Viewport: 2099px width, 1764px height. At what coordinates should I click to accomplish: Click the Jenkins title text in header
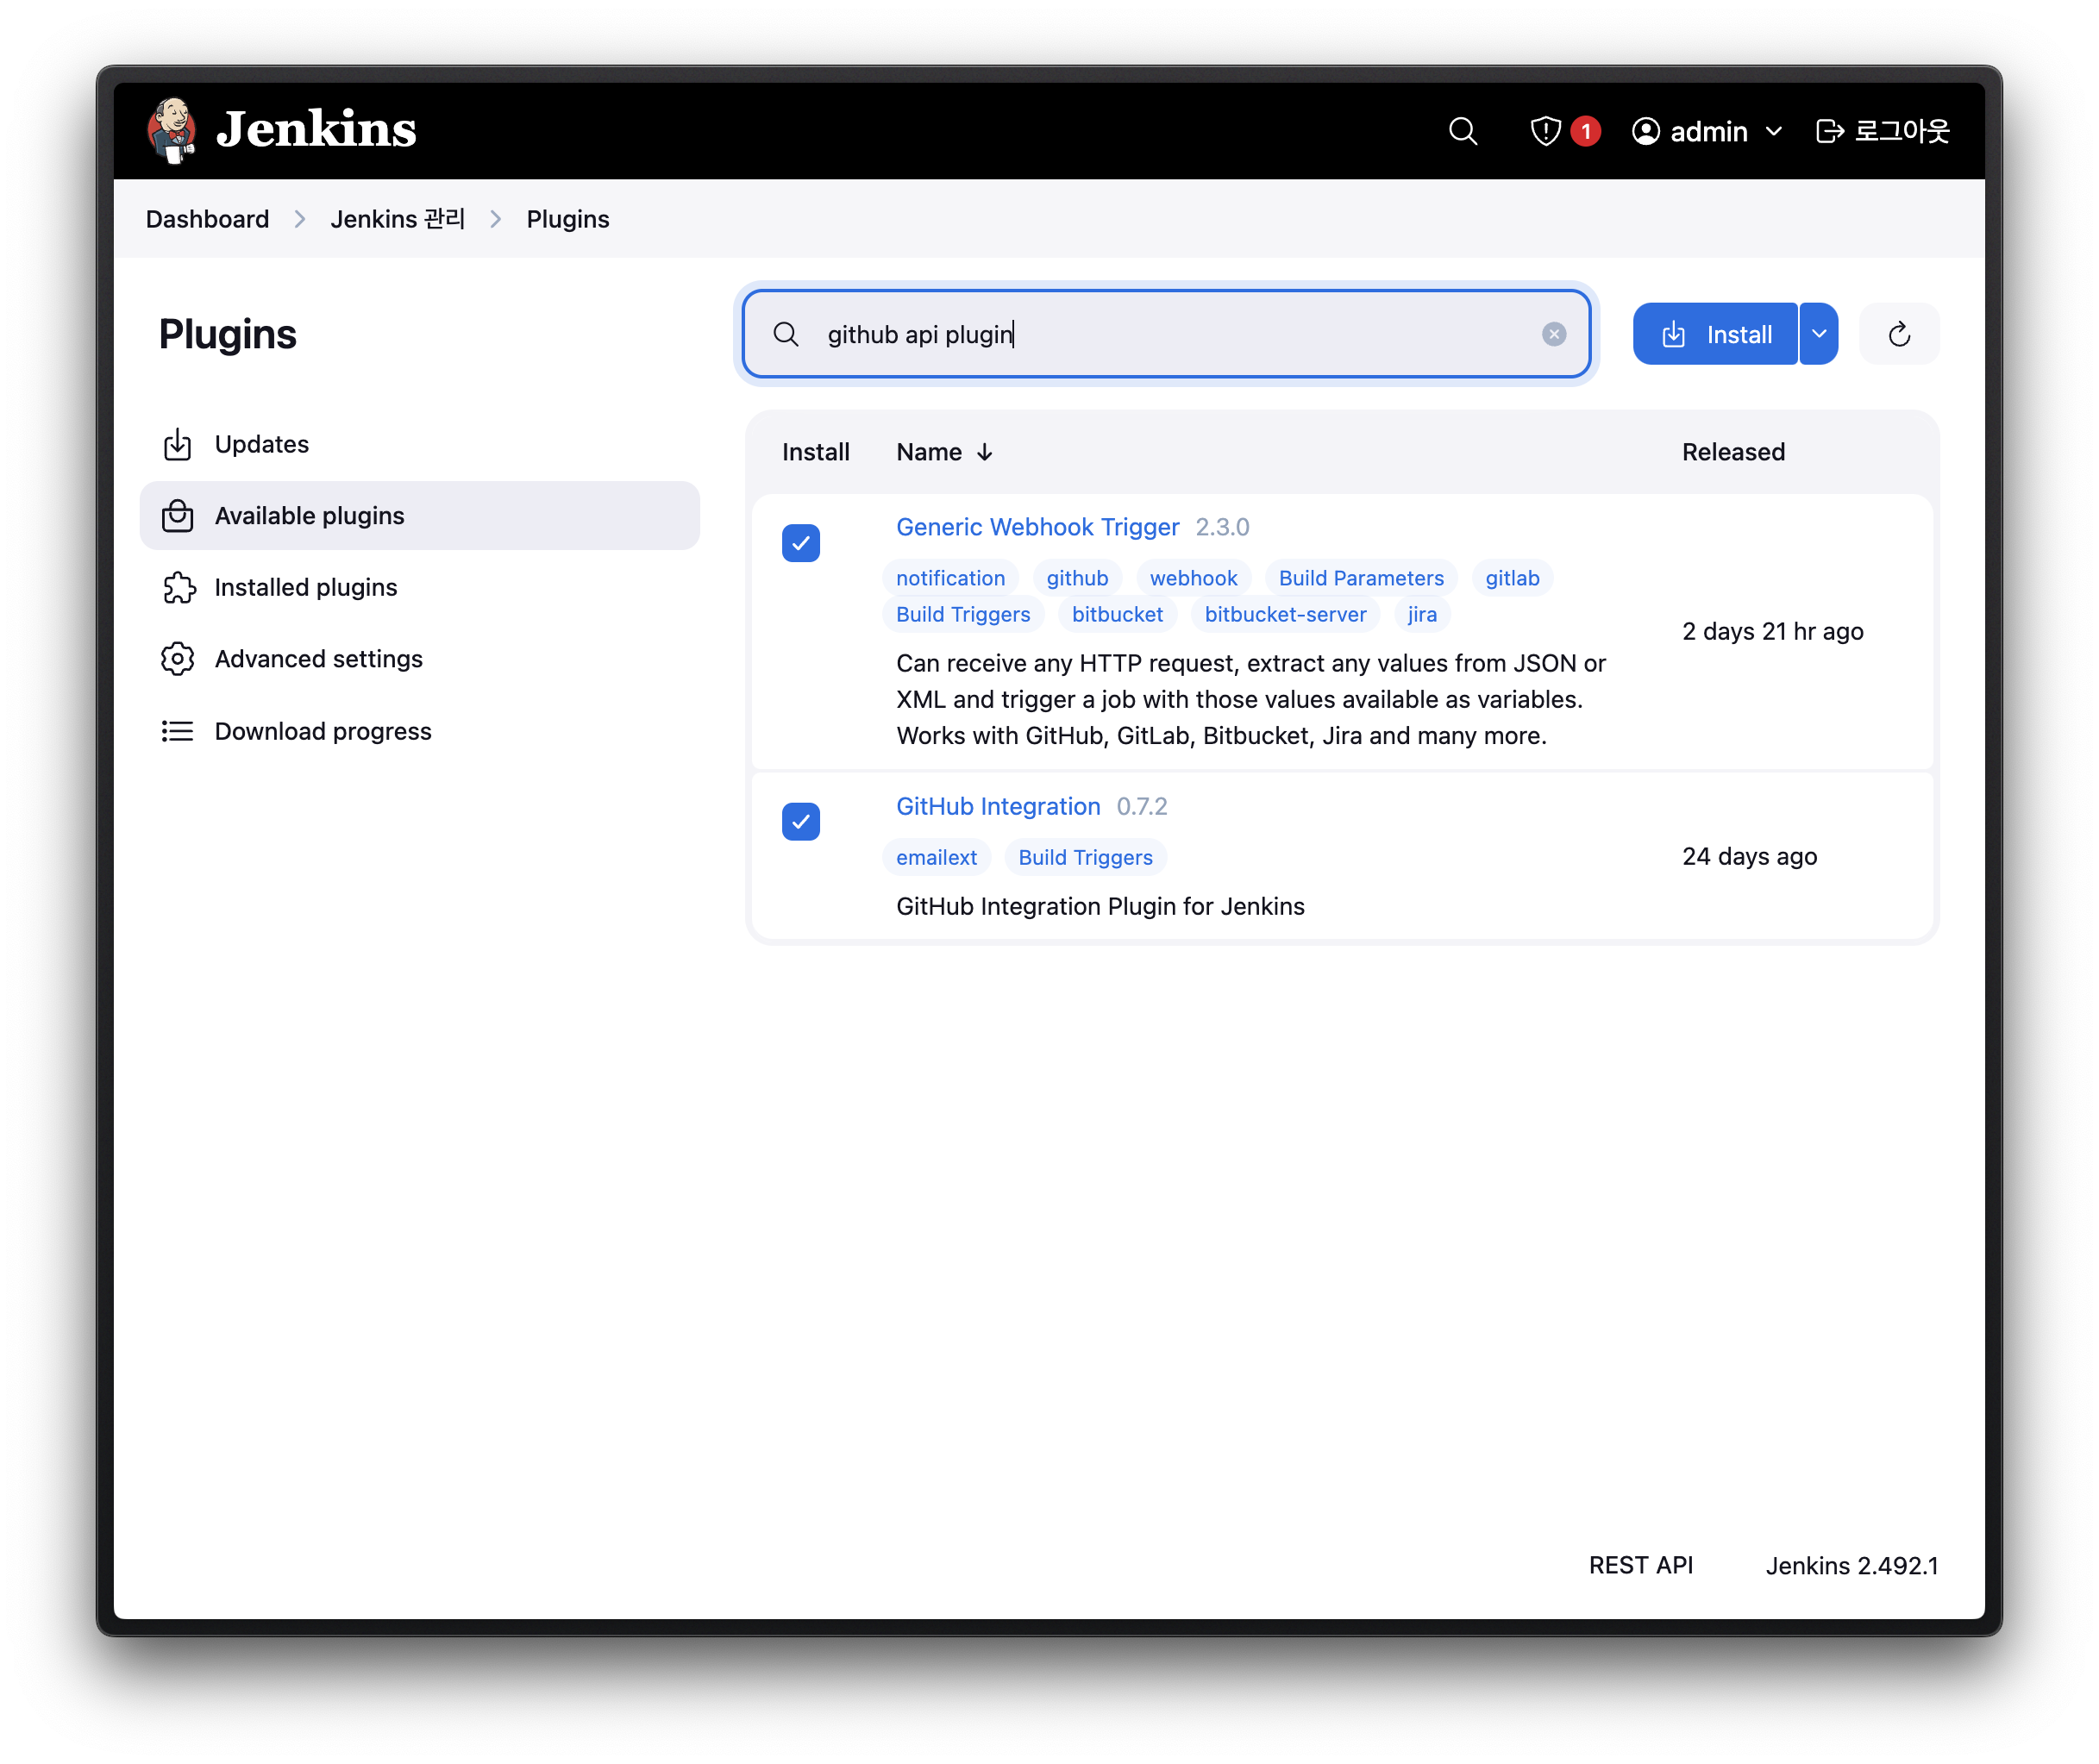316,130
